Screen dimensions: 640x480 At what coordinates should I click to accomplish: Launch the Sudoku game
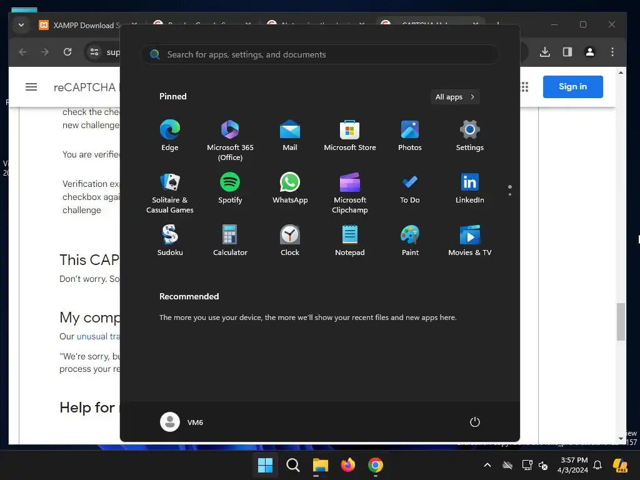tap(170, 241)
